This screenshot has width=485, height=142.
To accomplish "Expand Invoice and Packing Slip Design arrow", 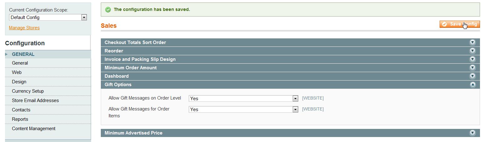I will coord(472,59).
